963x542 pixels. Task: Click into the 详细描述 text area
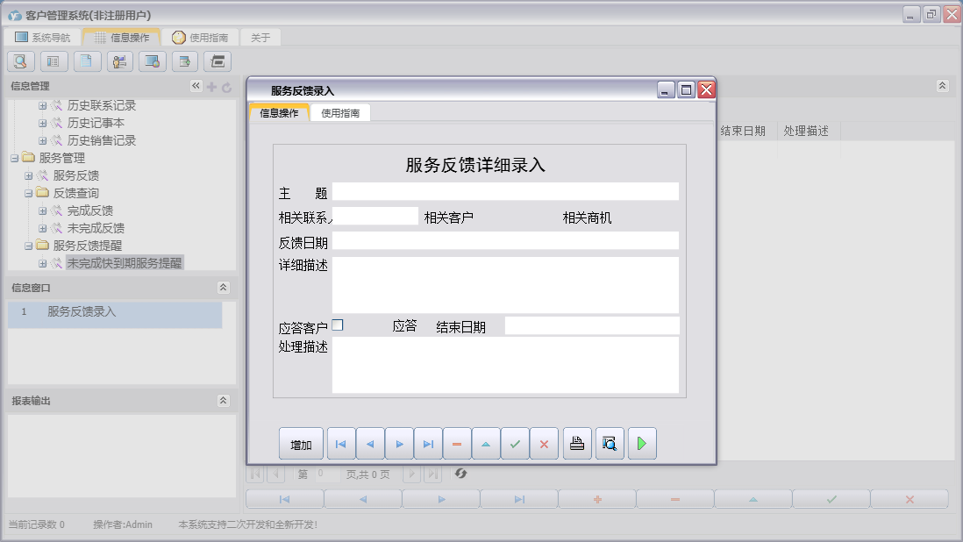pos(505,285)
